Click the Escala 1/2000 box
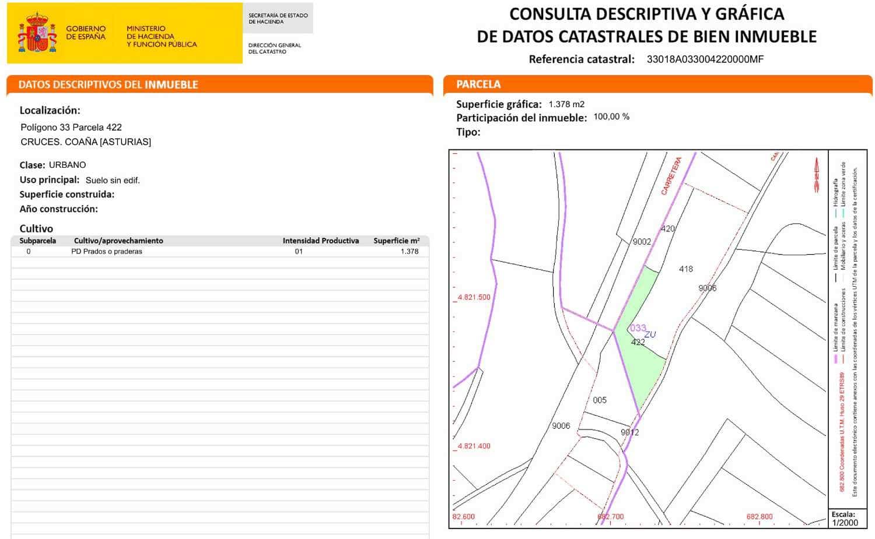This screenshot has width=875, height=539. [847, 517]
